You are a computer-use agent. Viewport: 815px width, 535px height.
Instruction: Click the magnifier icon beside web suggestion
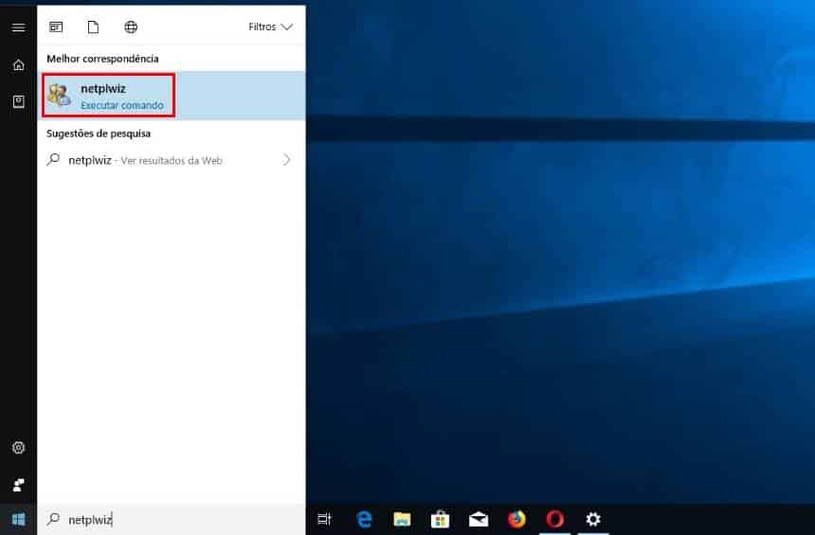click(53, 159)
